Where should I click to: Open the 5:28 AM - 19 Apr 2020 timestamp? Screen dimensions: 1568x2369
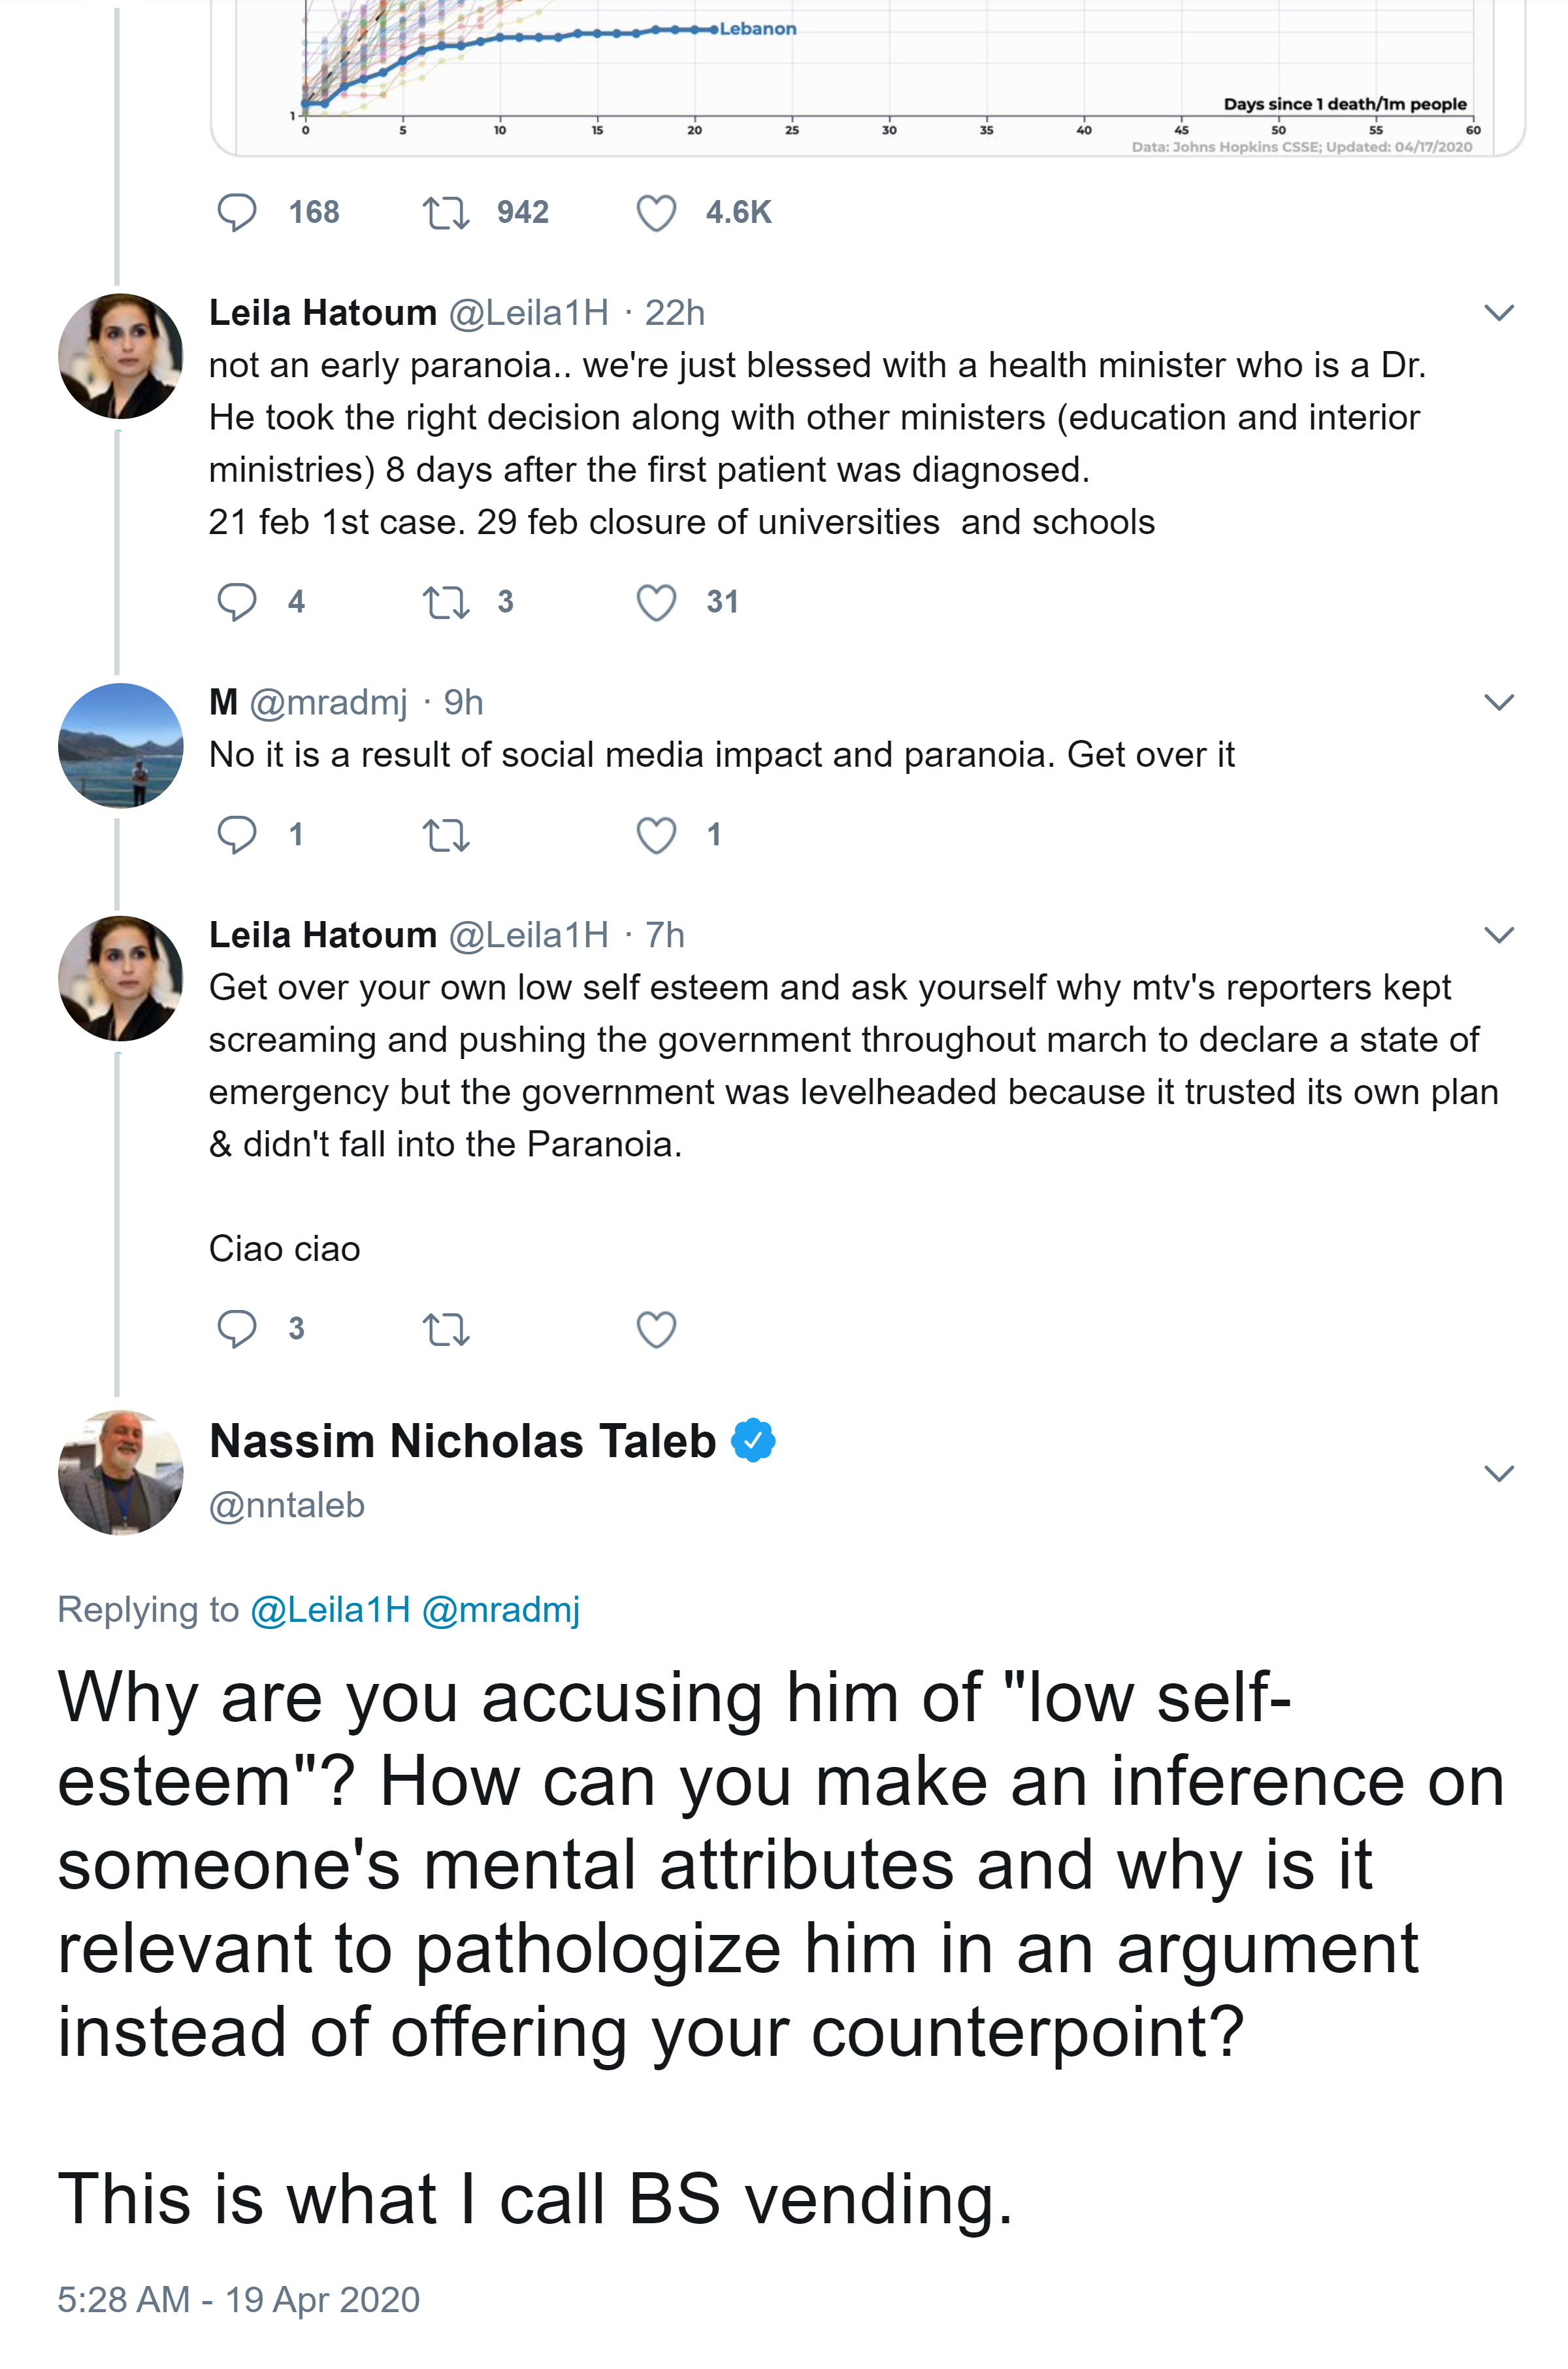[x=238, y=2299]
